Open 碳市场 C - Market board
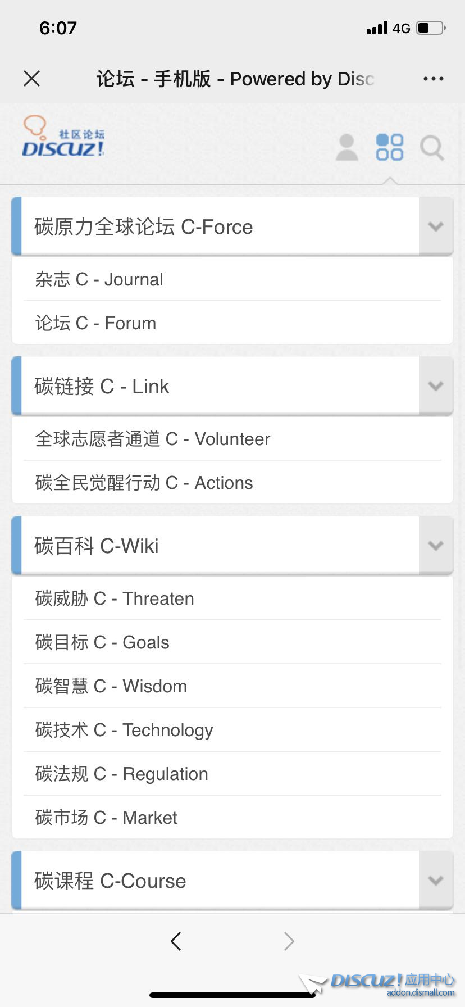This screenshot has height=1007, width=465. pyautogui.click(x=106, y=818)
